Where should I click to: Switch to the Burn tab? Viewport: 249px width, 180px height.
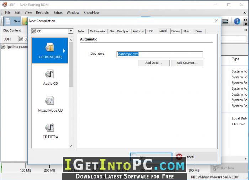coord(198,31)
